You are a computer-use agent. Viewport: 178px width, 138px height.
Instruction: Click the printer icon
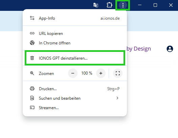coord(32,88)
